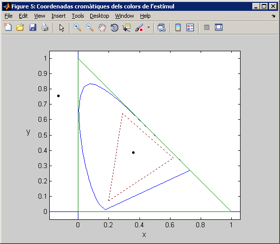Open the Insert menu
Viewport: 280px width, 244px height.
(58, 16)
